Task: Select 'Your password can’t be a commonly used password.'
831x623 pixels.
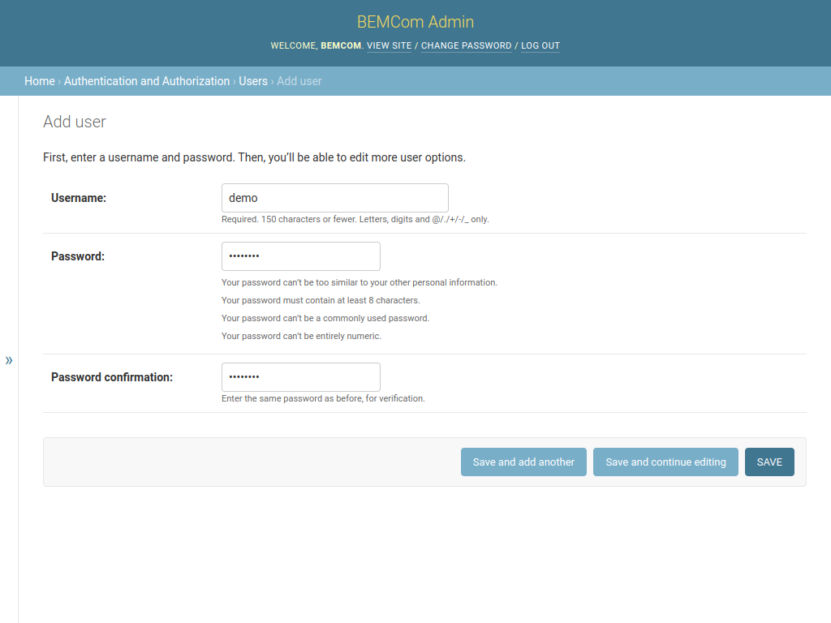Action: (x=325, y=318)
